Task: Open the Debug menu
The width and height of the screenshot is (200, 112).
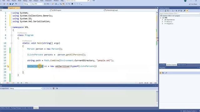Action: click(25, 1)
